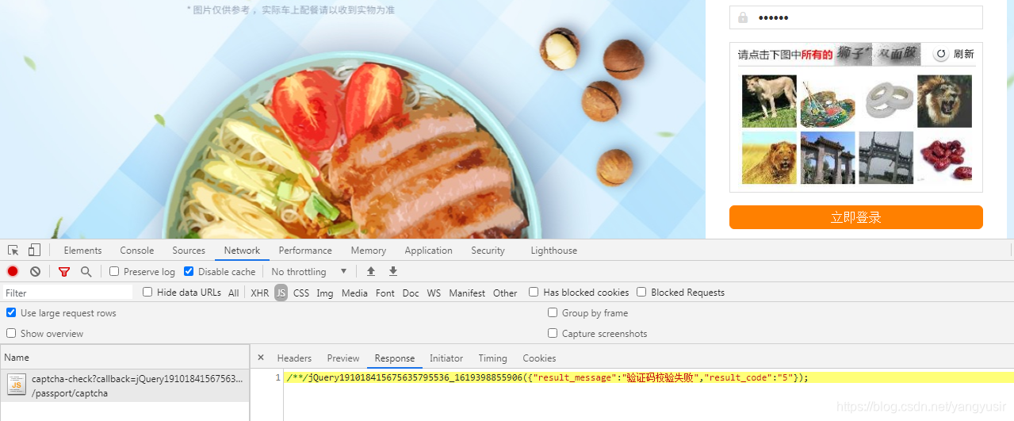Open the Preview tab of the request

click(343, 358)
